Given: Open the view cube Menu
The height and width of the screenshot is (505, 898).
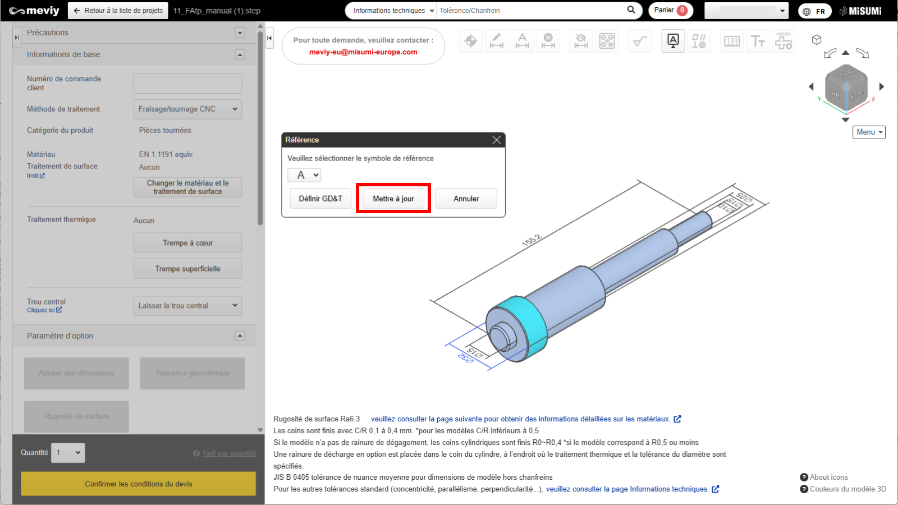Looking at the screenshot, I should (869, 132).
